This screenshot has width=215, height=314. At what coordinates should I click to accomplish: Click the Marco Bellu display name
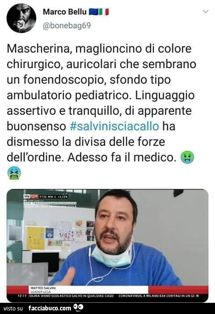(x=64, y=12)
